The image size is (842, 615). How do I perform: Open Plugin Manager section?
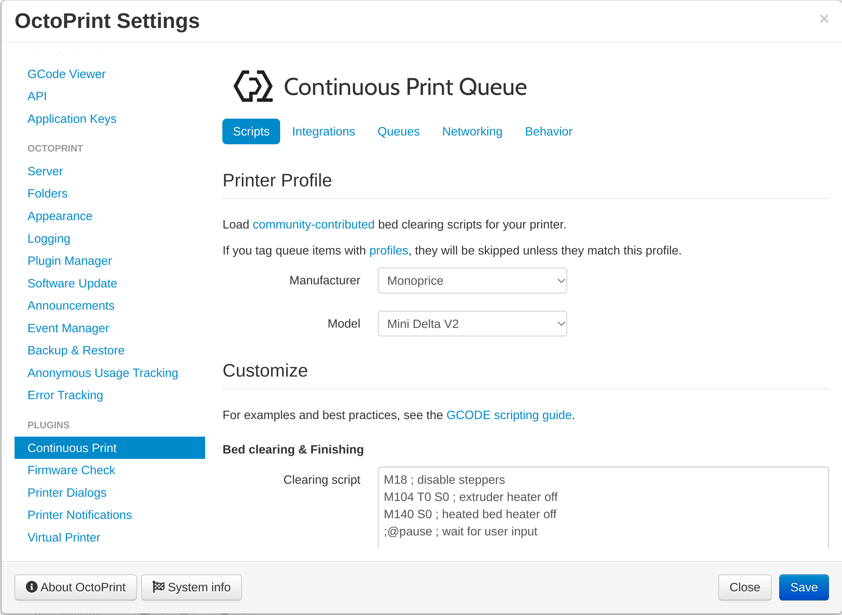click(x=70, y=261)
